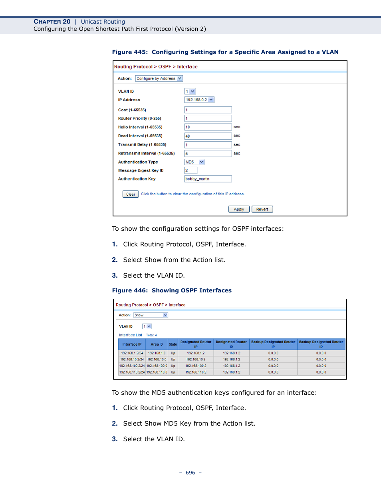Click the Figure 446 caption
This screenshot has width=381, height=494.
pos(172,290)
